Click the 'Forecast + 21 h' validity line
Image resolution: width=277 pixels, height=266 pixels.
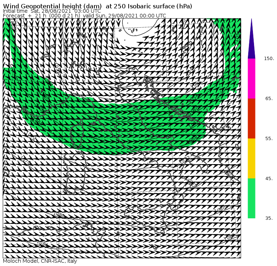(x=85, y=16)
